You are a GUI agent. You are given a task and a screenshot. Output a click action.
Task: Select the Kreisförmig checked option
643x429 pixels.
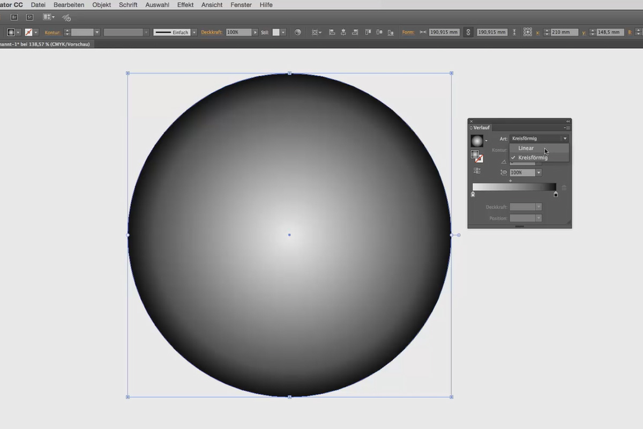pyautogui.click(x=532, y=158)
